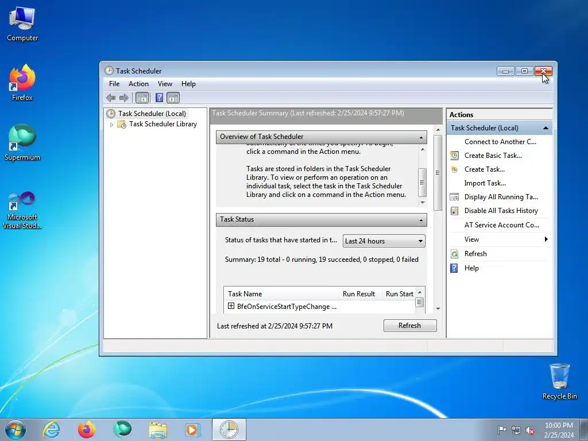588x441 pixels.
Task: Open the Help menu in the menu bar
Action: click(188, 84)
